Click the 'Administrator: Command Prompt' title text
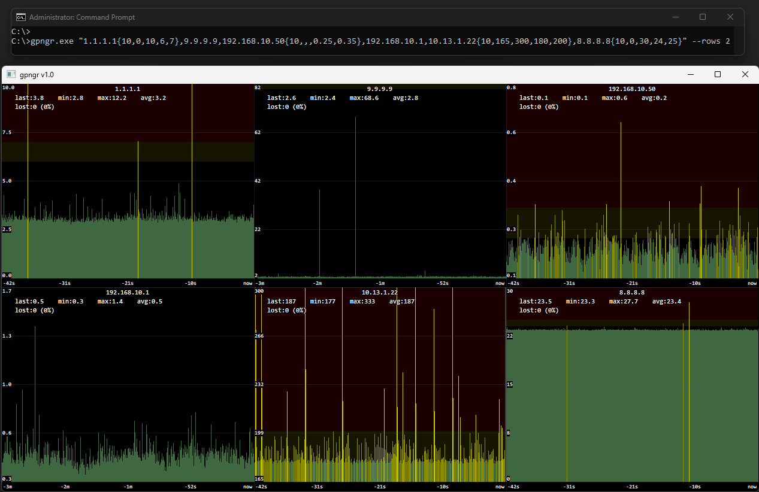Image resolution: width=759 pixels, height=492 pixels. point(82,17)
